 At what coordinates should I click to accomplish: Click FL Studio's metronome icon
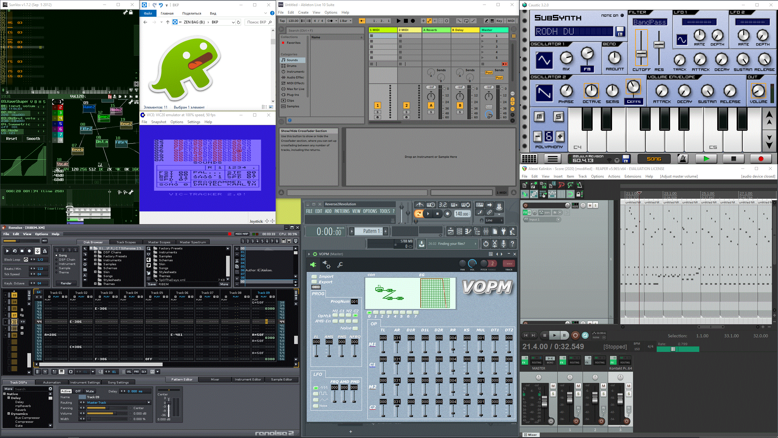point(420,205)
